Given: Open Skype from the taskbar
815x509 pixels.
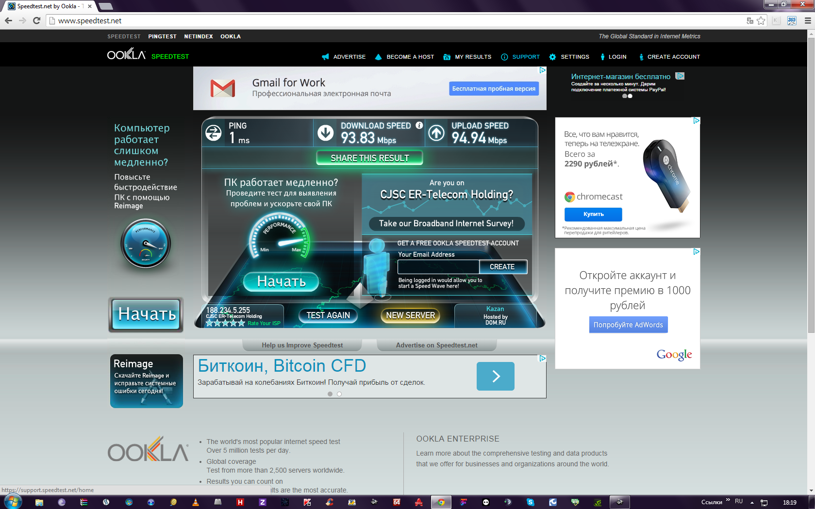Looking at the screenshot, I should (531, 502).
